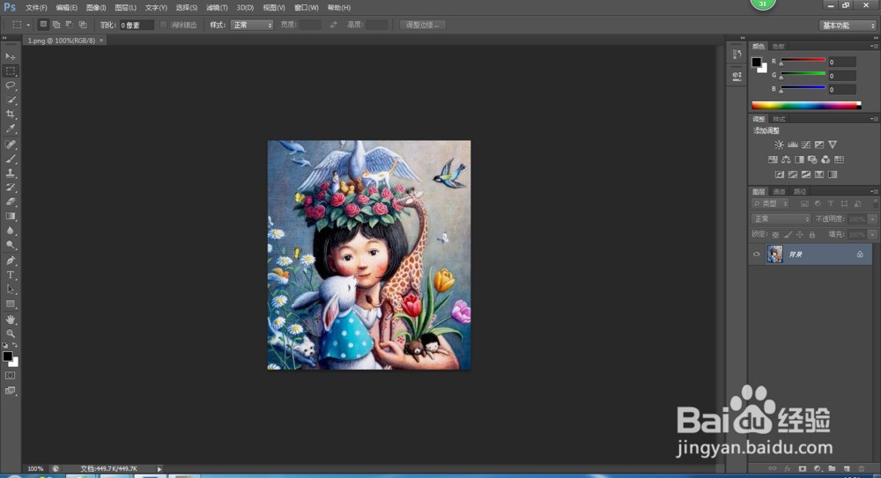The image size is (881, 478).
Task: Toggle lock position in Layers panel
Action: coord(800,235)
